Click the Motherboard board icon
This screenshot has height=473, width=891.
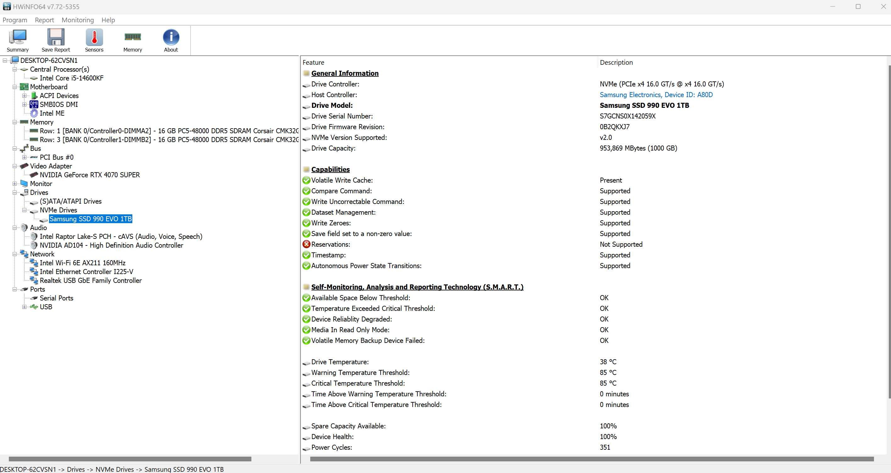[x=24, y=87]
